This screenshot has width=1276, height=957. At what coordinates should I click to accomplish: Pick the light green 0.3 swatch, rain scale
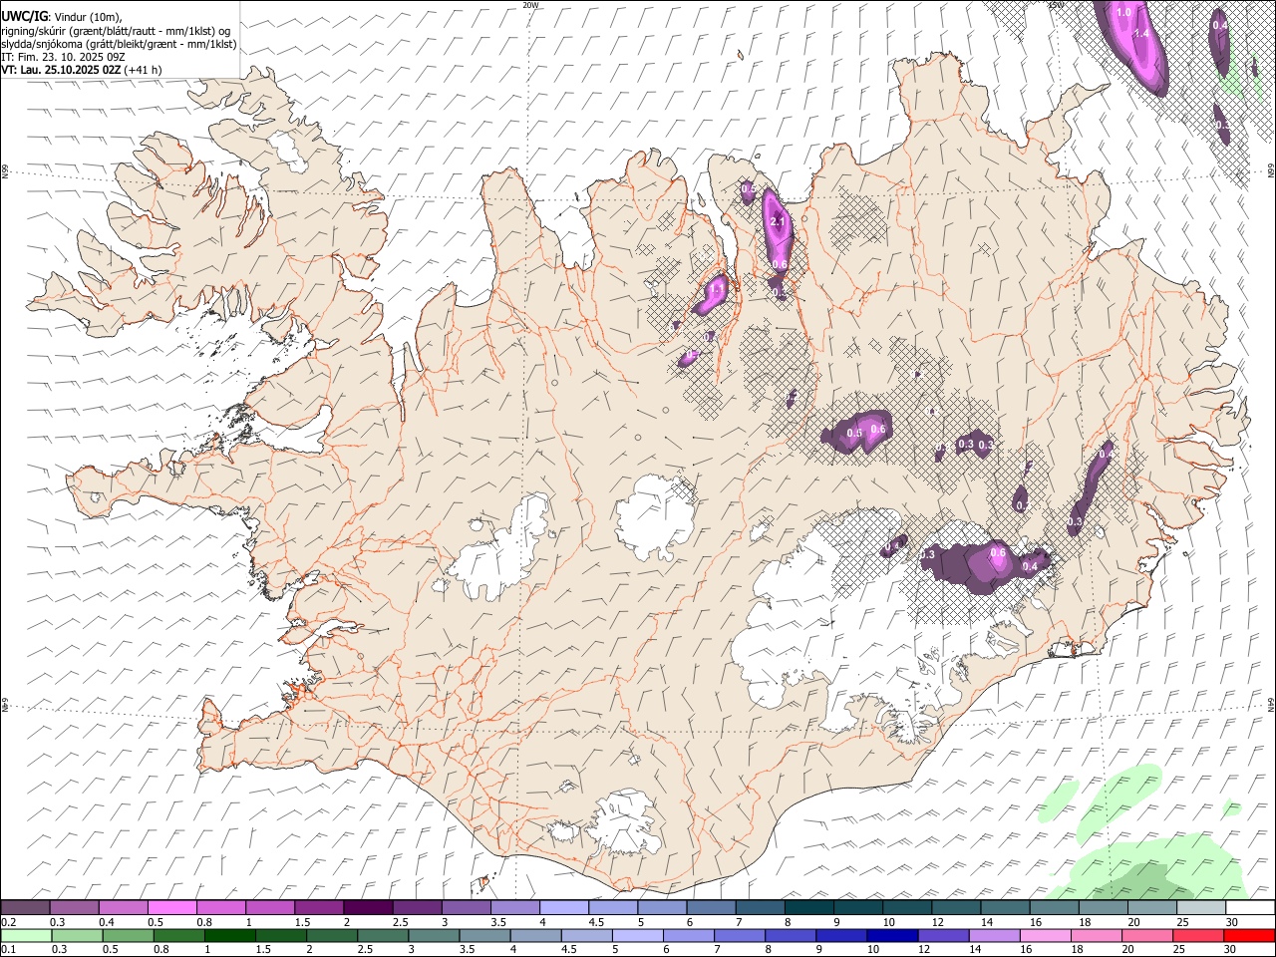click(77, 935)
